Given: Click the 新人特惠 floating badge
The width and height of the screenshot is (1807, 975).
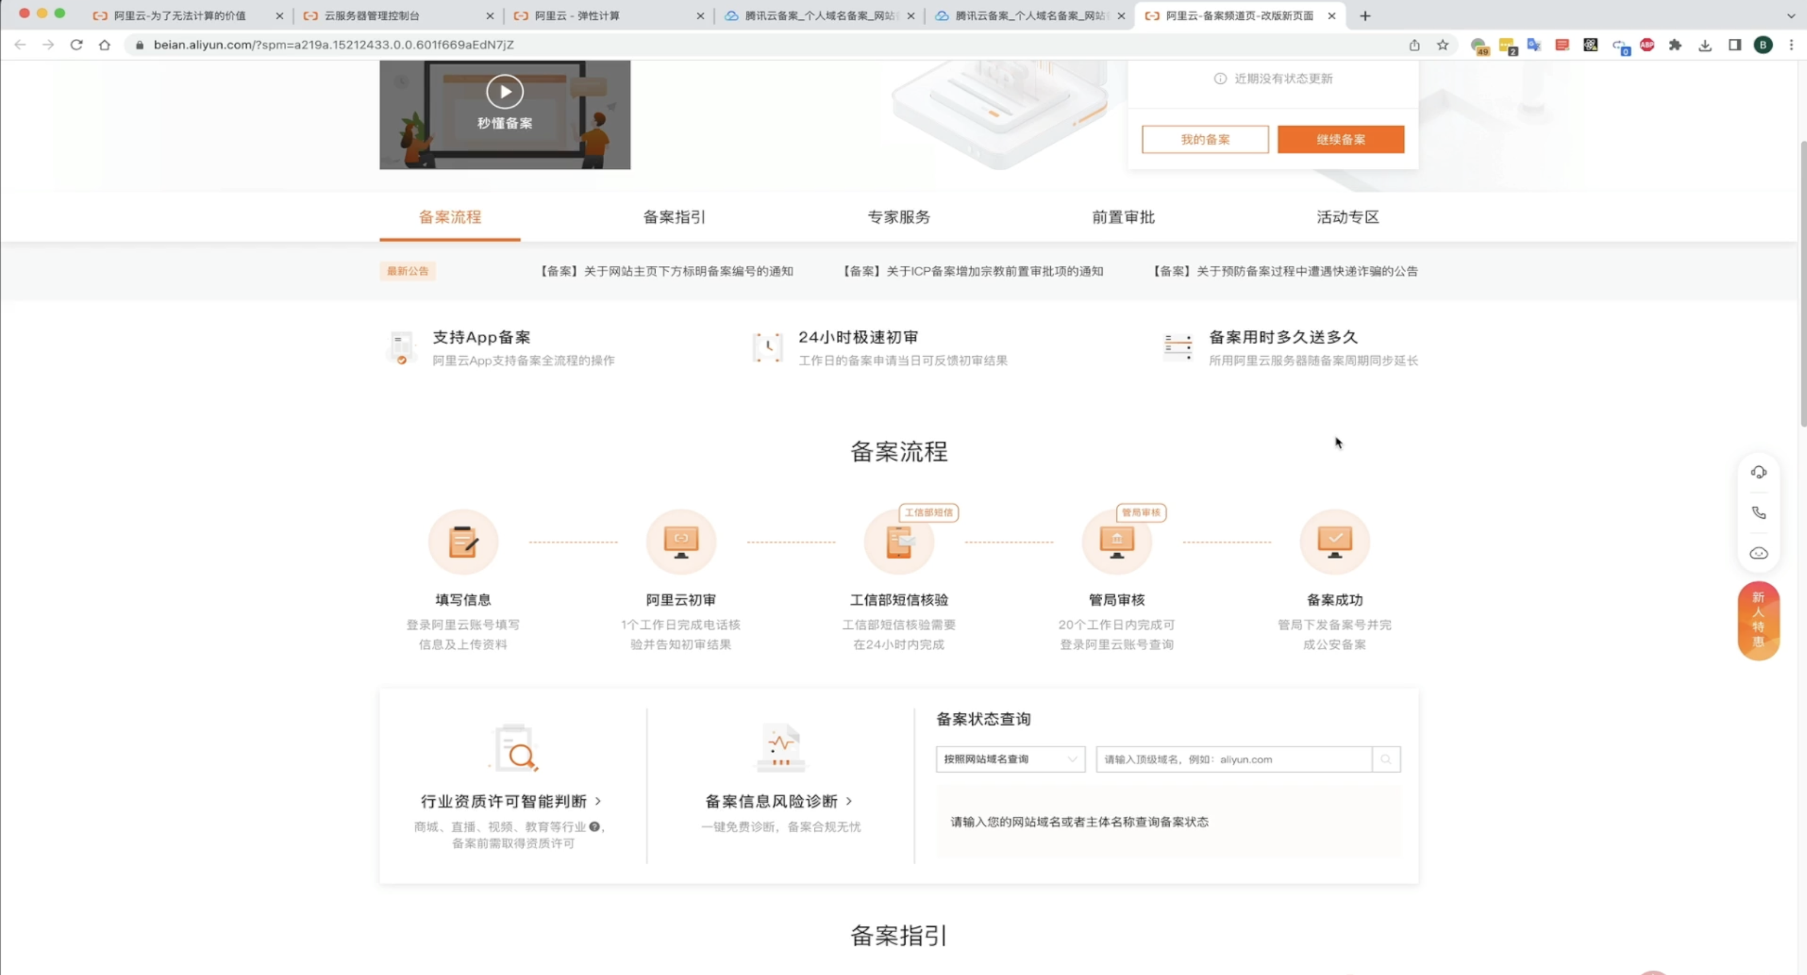Looking at the screenshot, I should tap(1758, 621).
